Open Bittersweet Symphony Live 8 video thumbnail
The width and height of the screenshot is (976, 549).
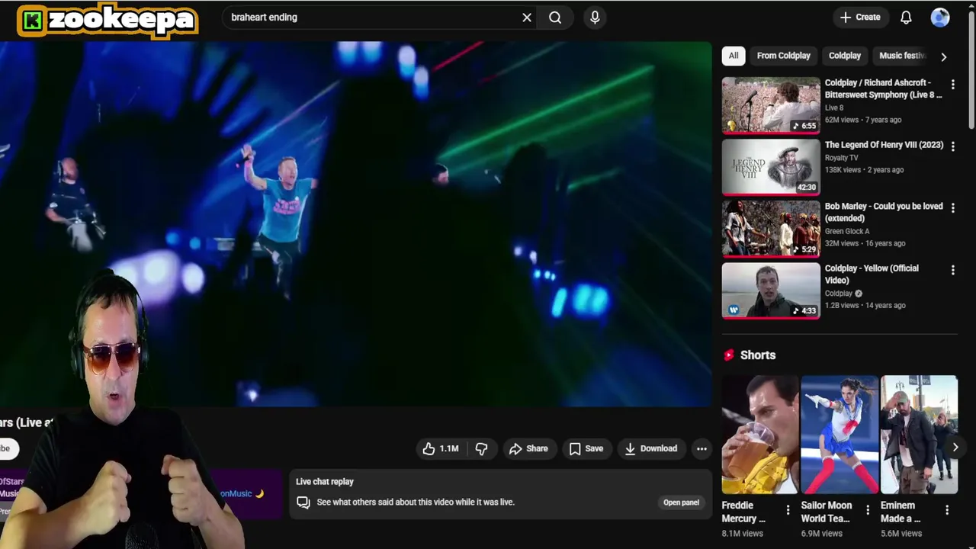pos(771,104)
